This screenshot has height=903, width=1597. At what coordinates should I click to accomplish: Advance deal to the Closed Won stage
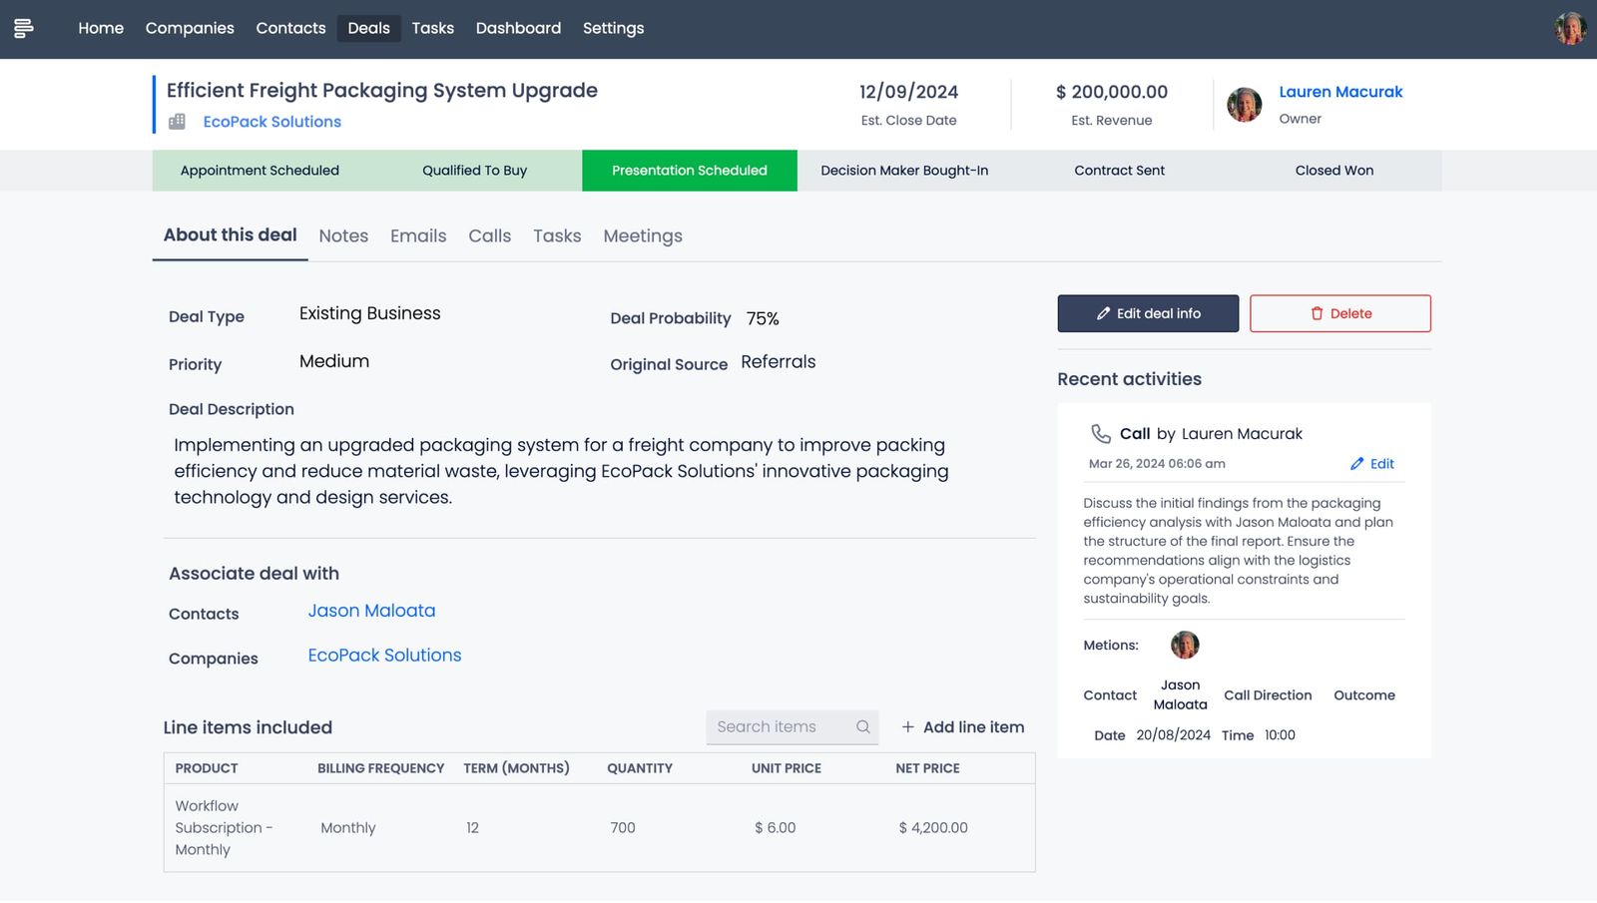click(x=1333, y=170)
